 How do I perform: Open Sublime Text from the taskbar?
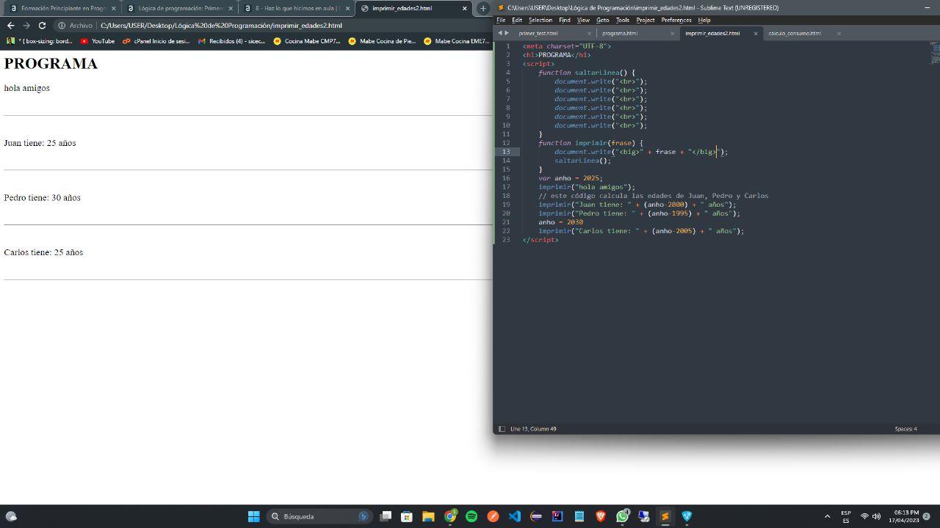point(665,516)
